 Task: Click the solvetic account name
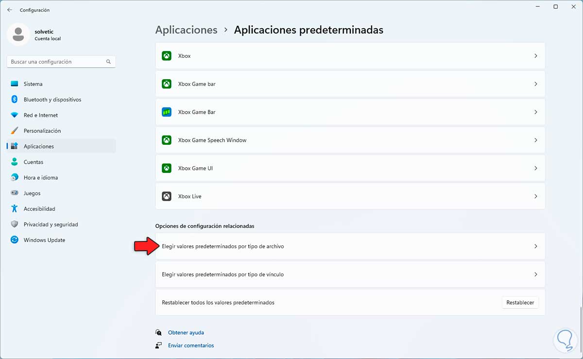tap(44, 32)
